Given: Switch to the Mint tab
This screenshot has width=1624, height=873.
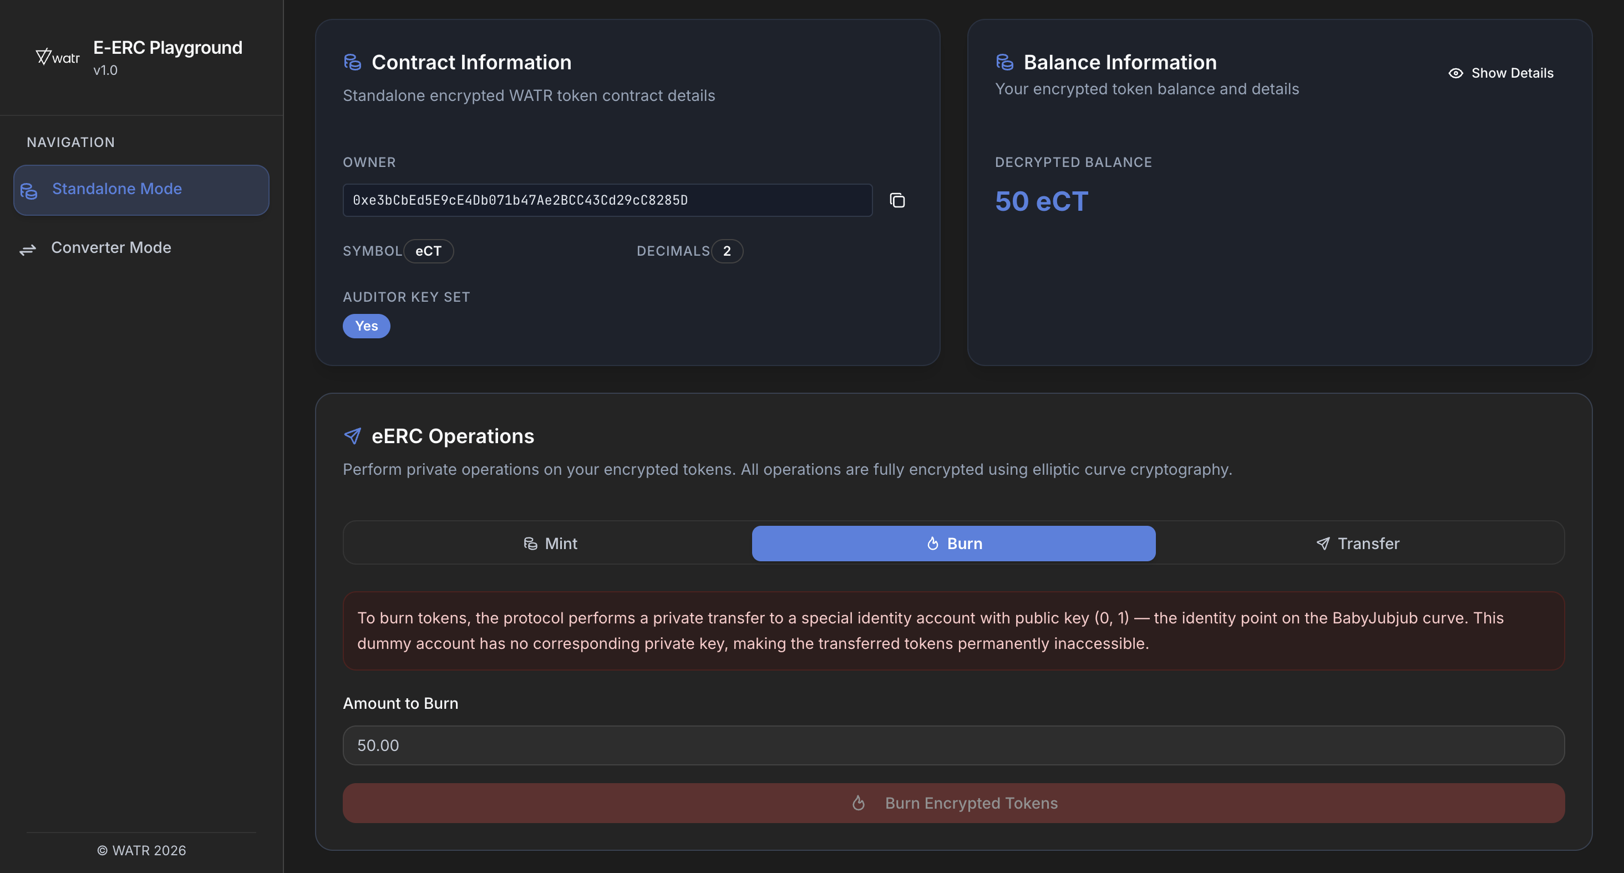Looking at the screenshot, I should [x=550, y=544].
